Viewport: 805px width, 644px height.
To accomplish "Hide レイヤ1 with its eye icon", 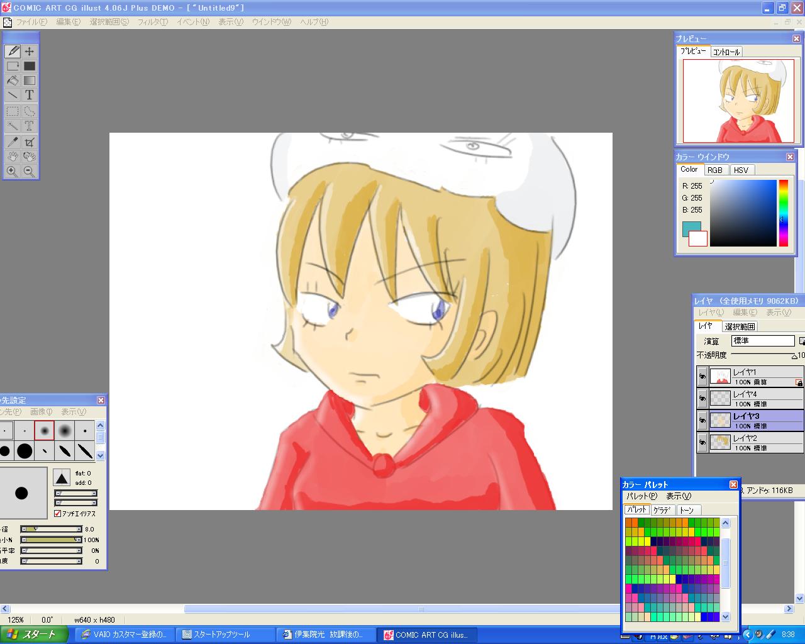I will click(702, 377).
